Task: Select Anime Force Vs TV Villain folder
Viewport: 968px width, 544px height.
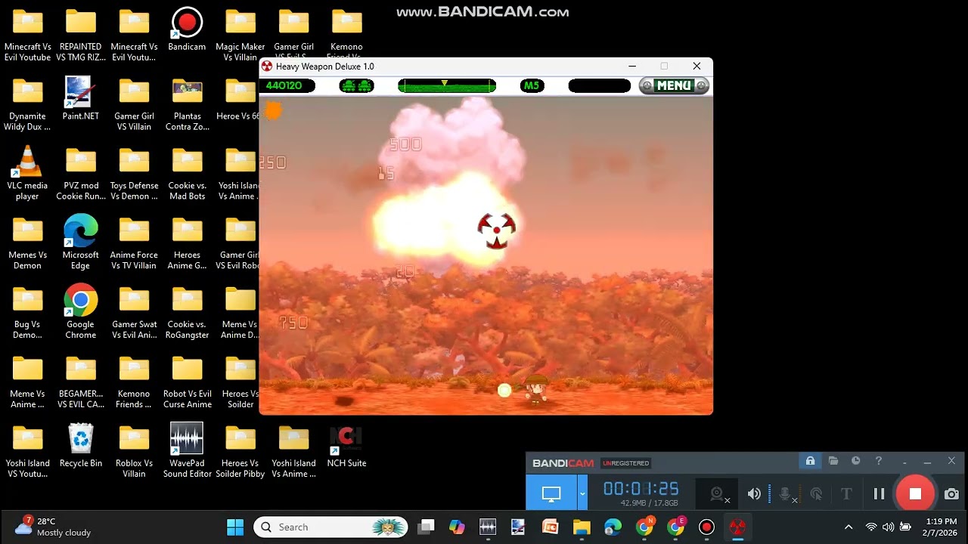Action: 134,242
